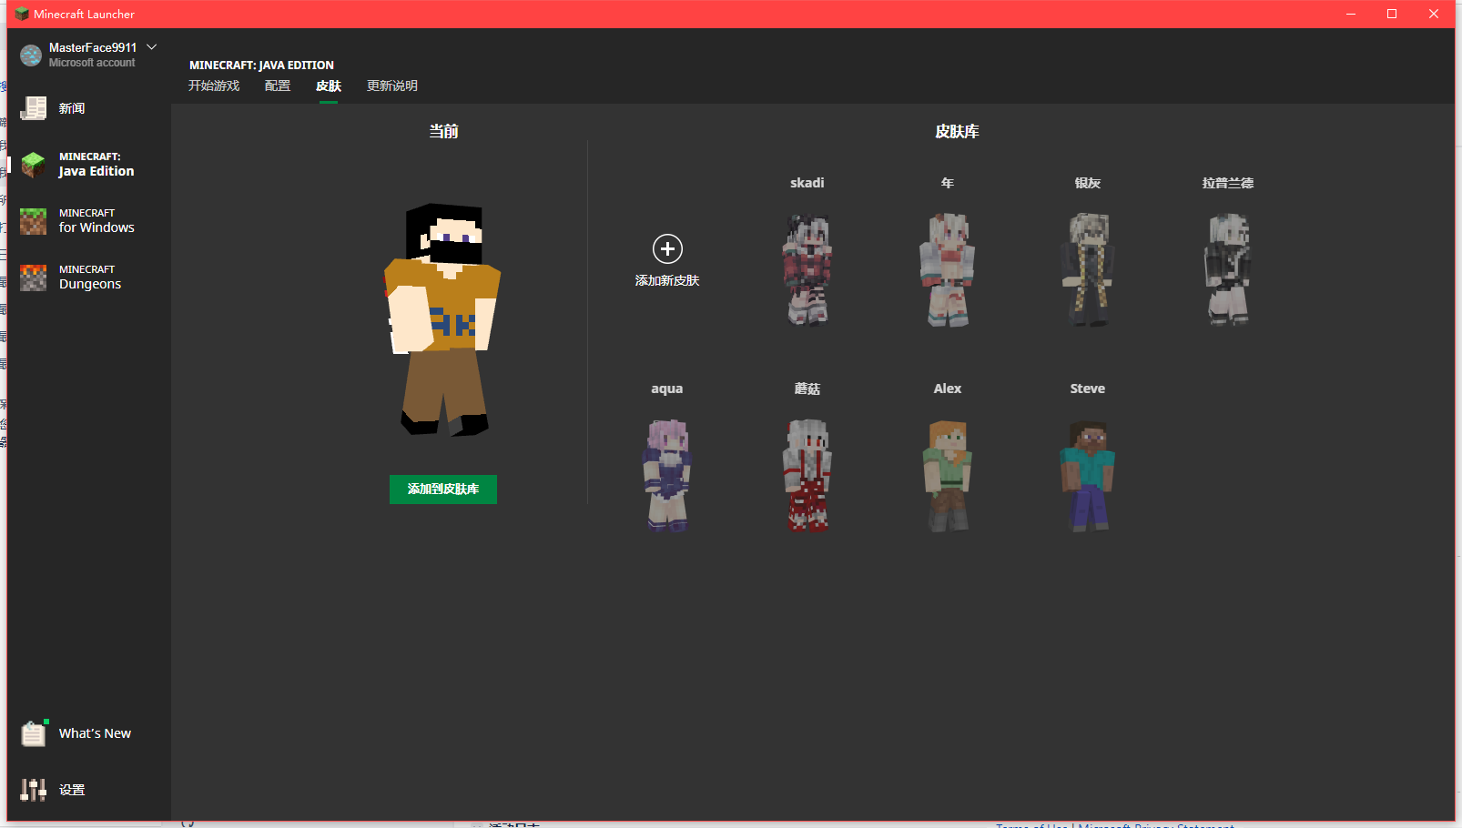This screenshot has width=1462, height=828.
Task: Open the 更新说明 tab
Action: [392, 86]
